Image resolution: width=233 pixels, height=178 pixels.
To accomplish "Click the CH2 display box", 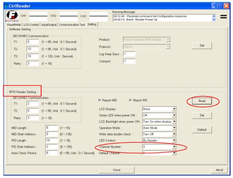I will [68, 17].
